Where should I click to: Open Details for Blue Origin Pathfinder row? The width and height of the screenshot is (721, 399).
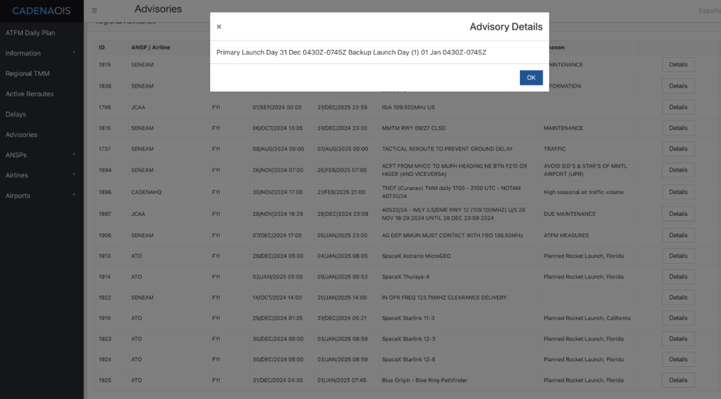click(x=678, y=380)
